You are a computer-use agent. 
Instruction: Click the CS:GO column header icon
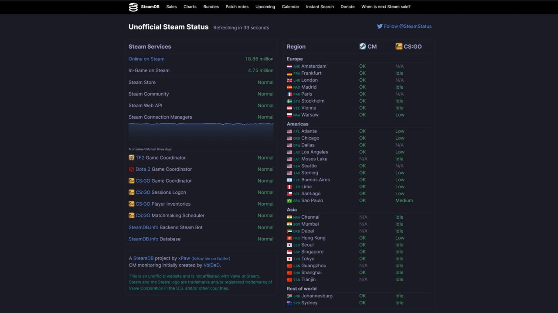[x=399, y=47]
